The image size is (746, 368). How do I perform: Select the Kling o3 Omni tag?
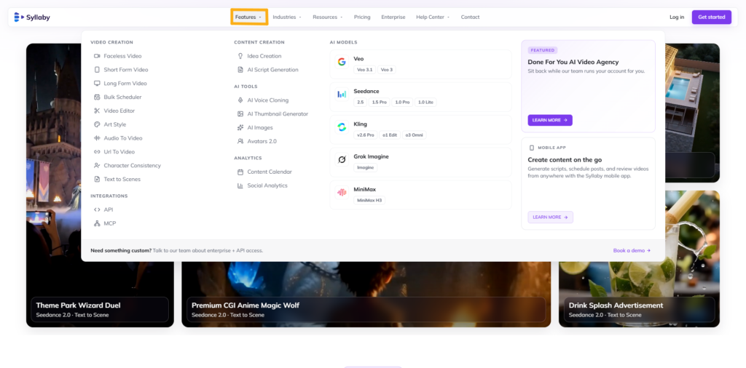coord(414,135)
